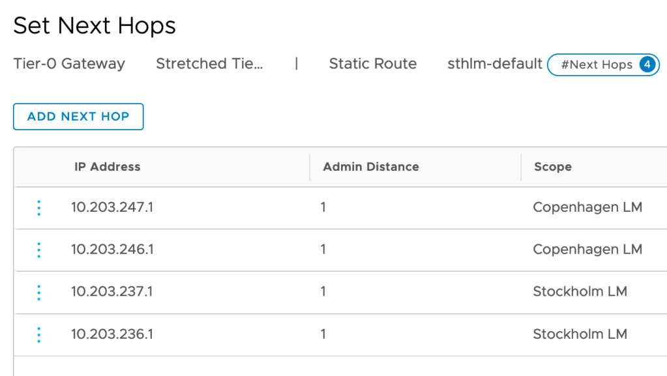Click the Static Route label
The height and width of the screenshot is (376, 667).
[372, 64]
